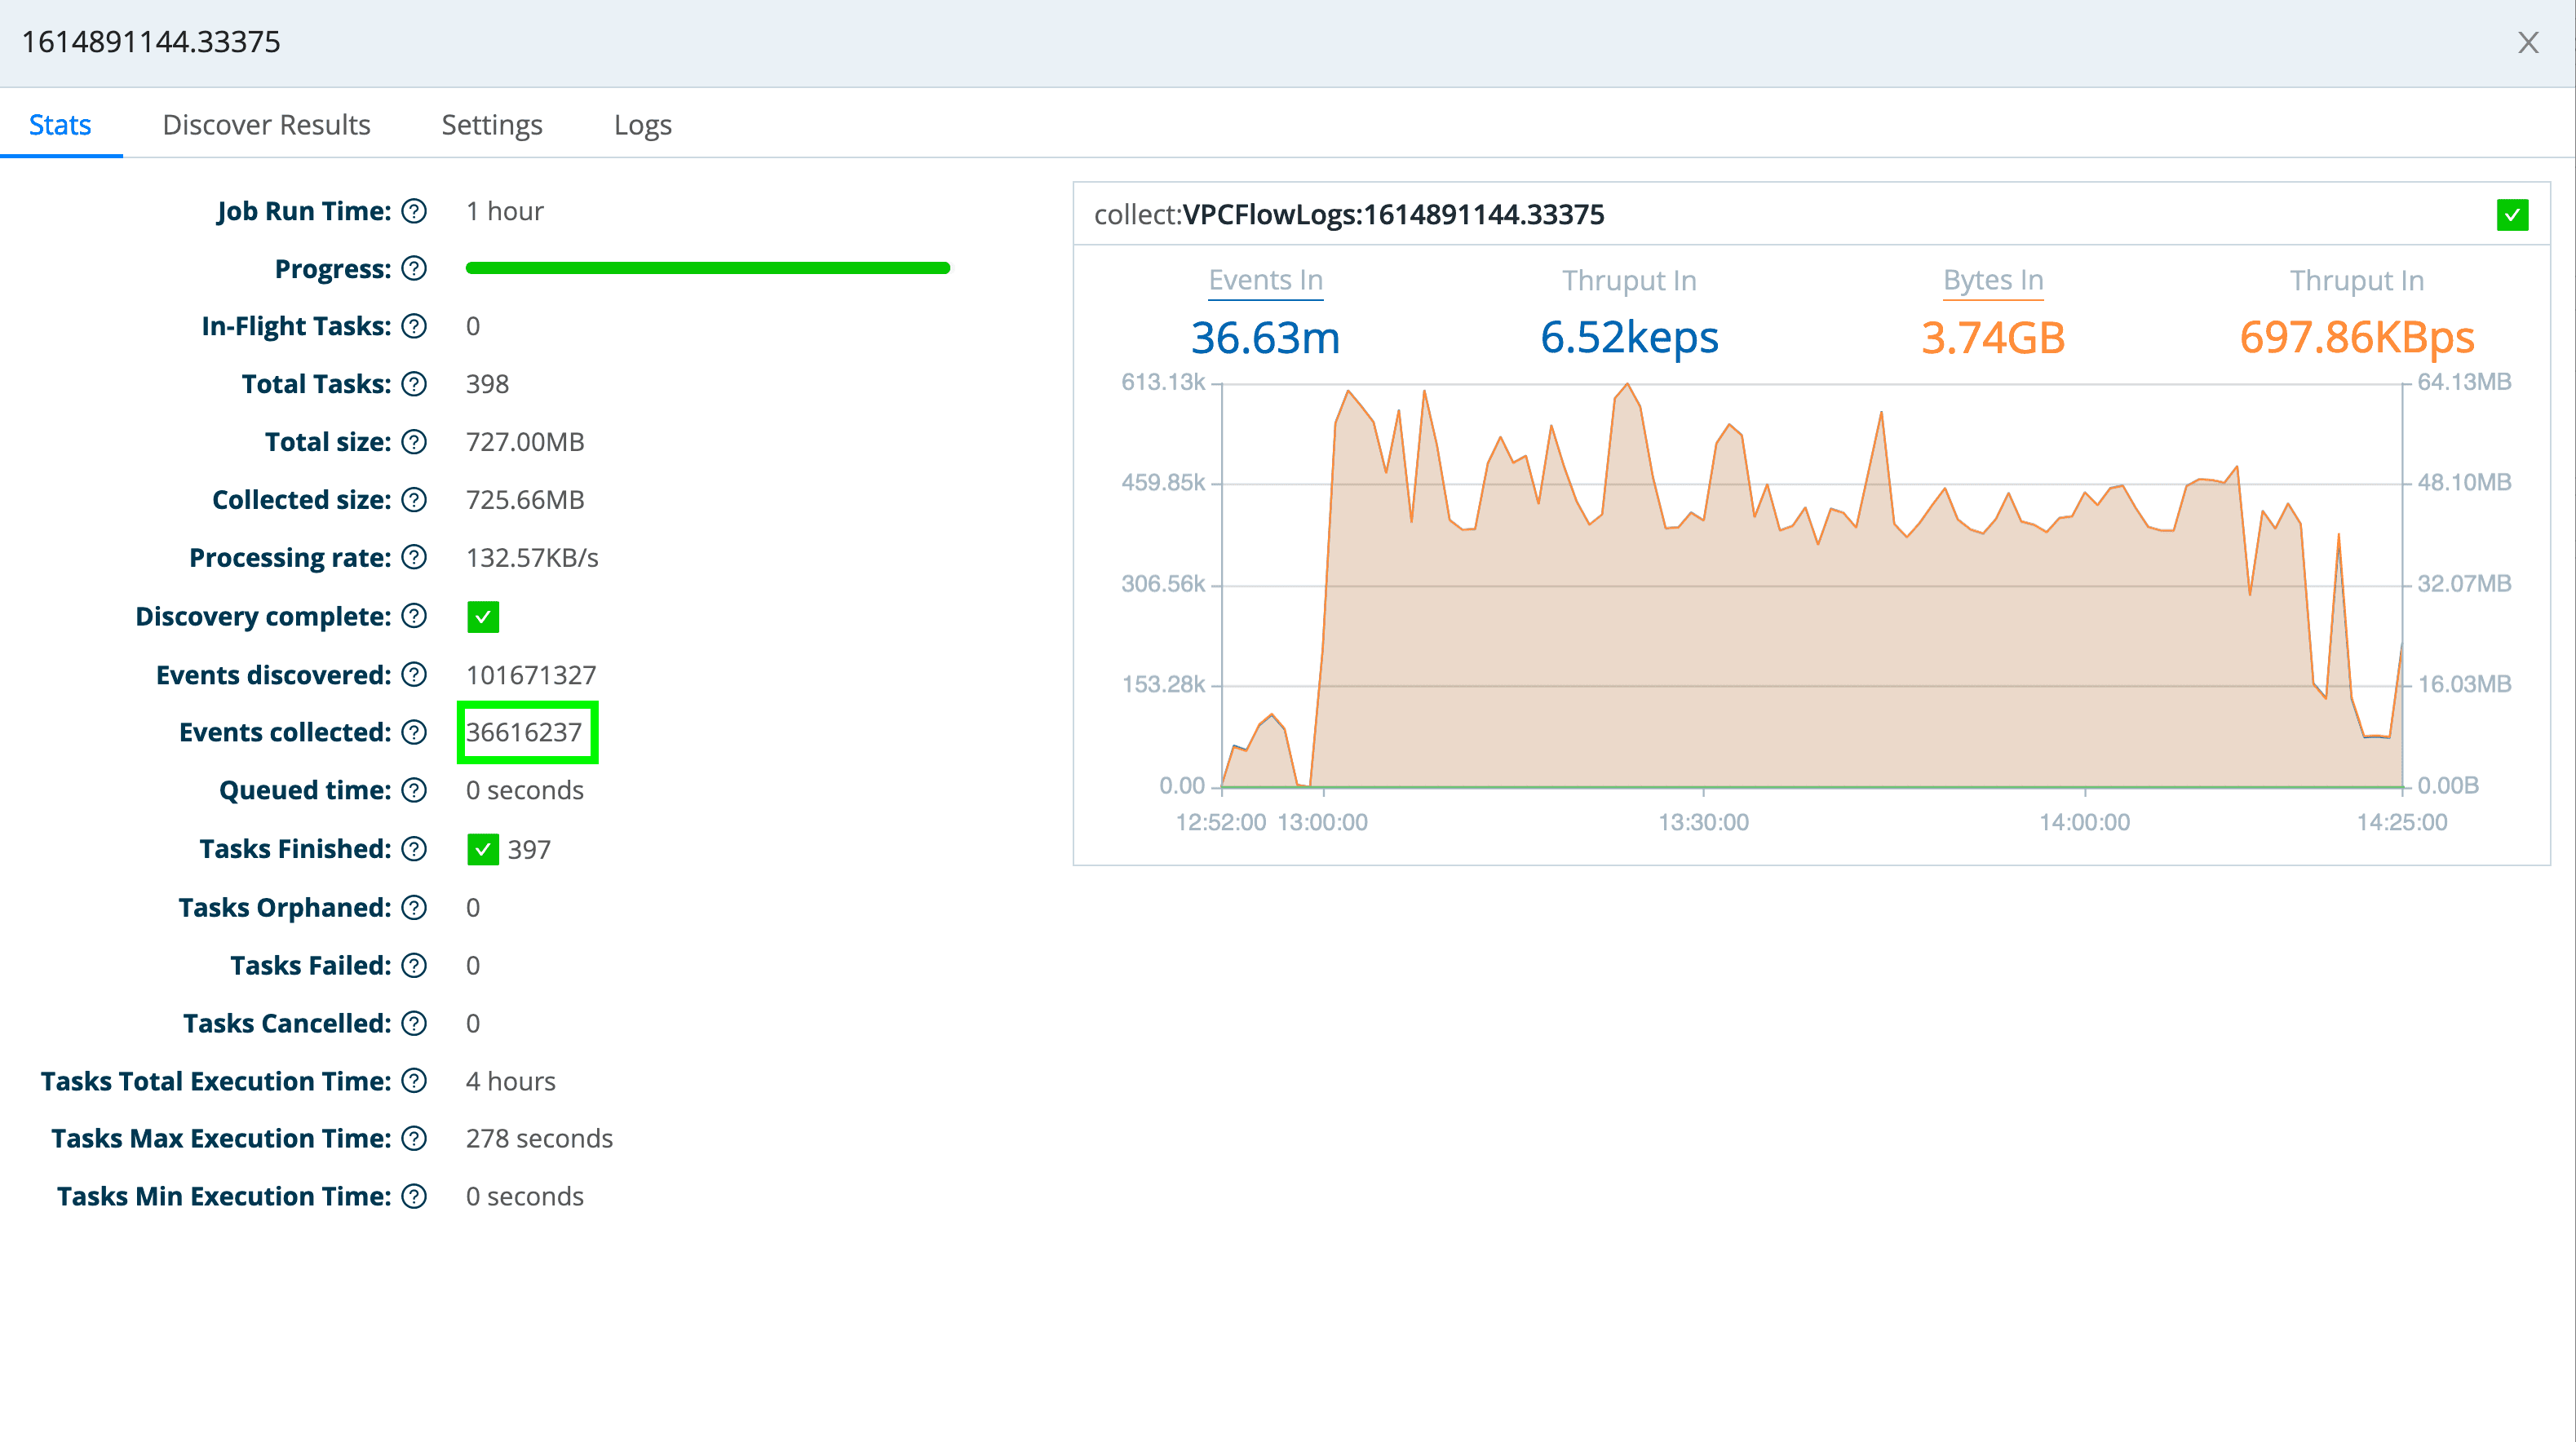
Task: Click help icon beside Job Run Time
Action: click(x=414, y=211)
